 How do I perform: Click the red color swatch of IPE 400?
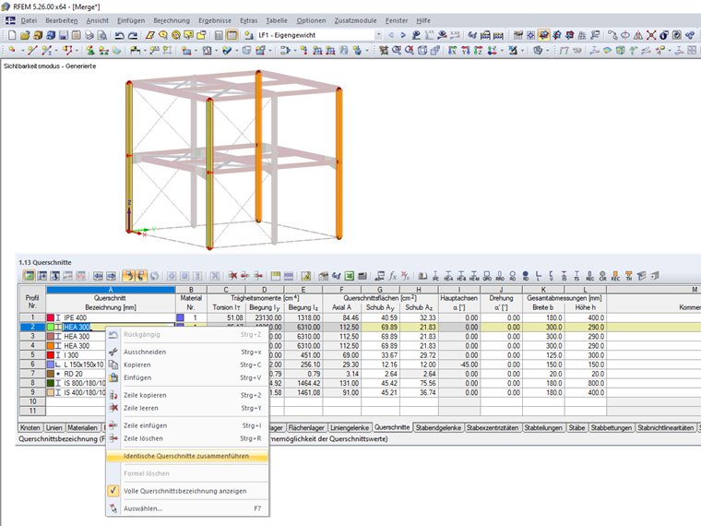pos(51,317)
